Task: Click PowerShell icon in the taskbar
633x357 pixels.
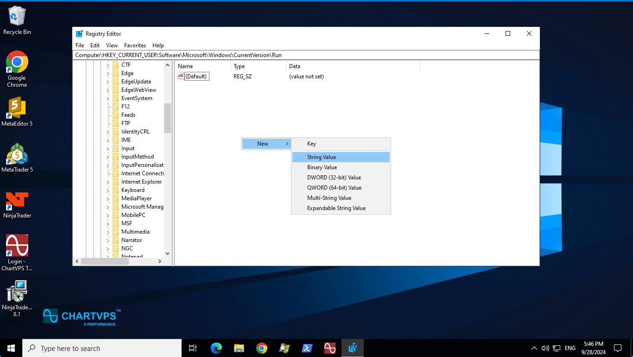Action: click(307, 348)
